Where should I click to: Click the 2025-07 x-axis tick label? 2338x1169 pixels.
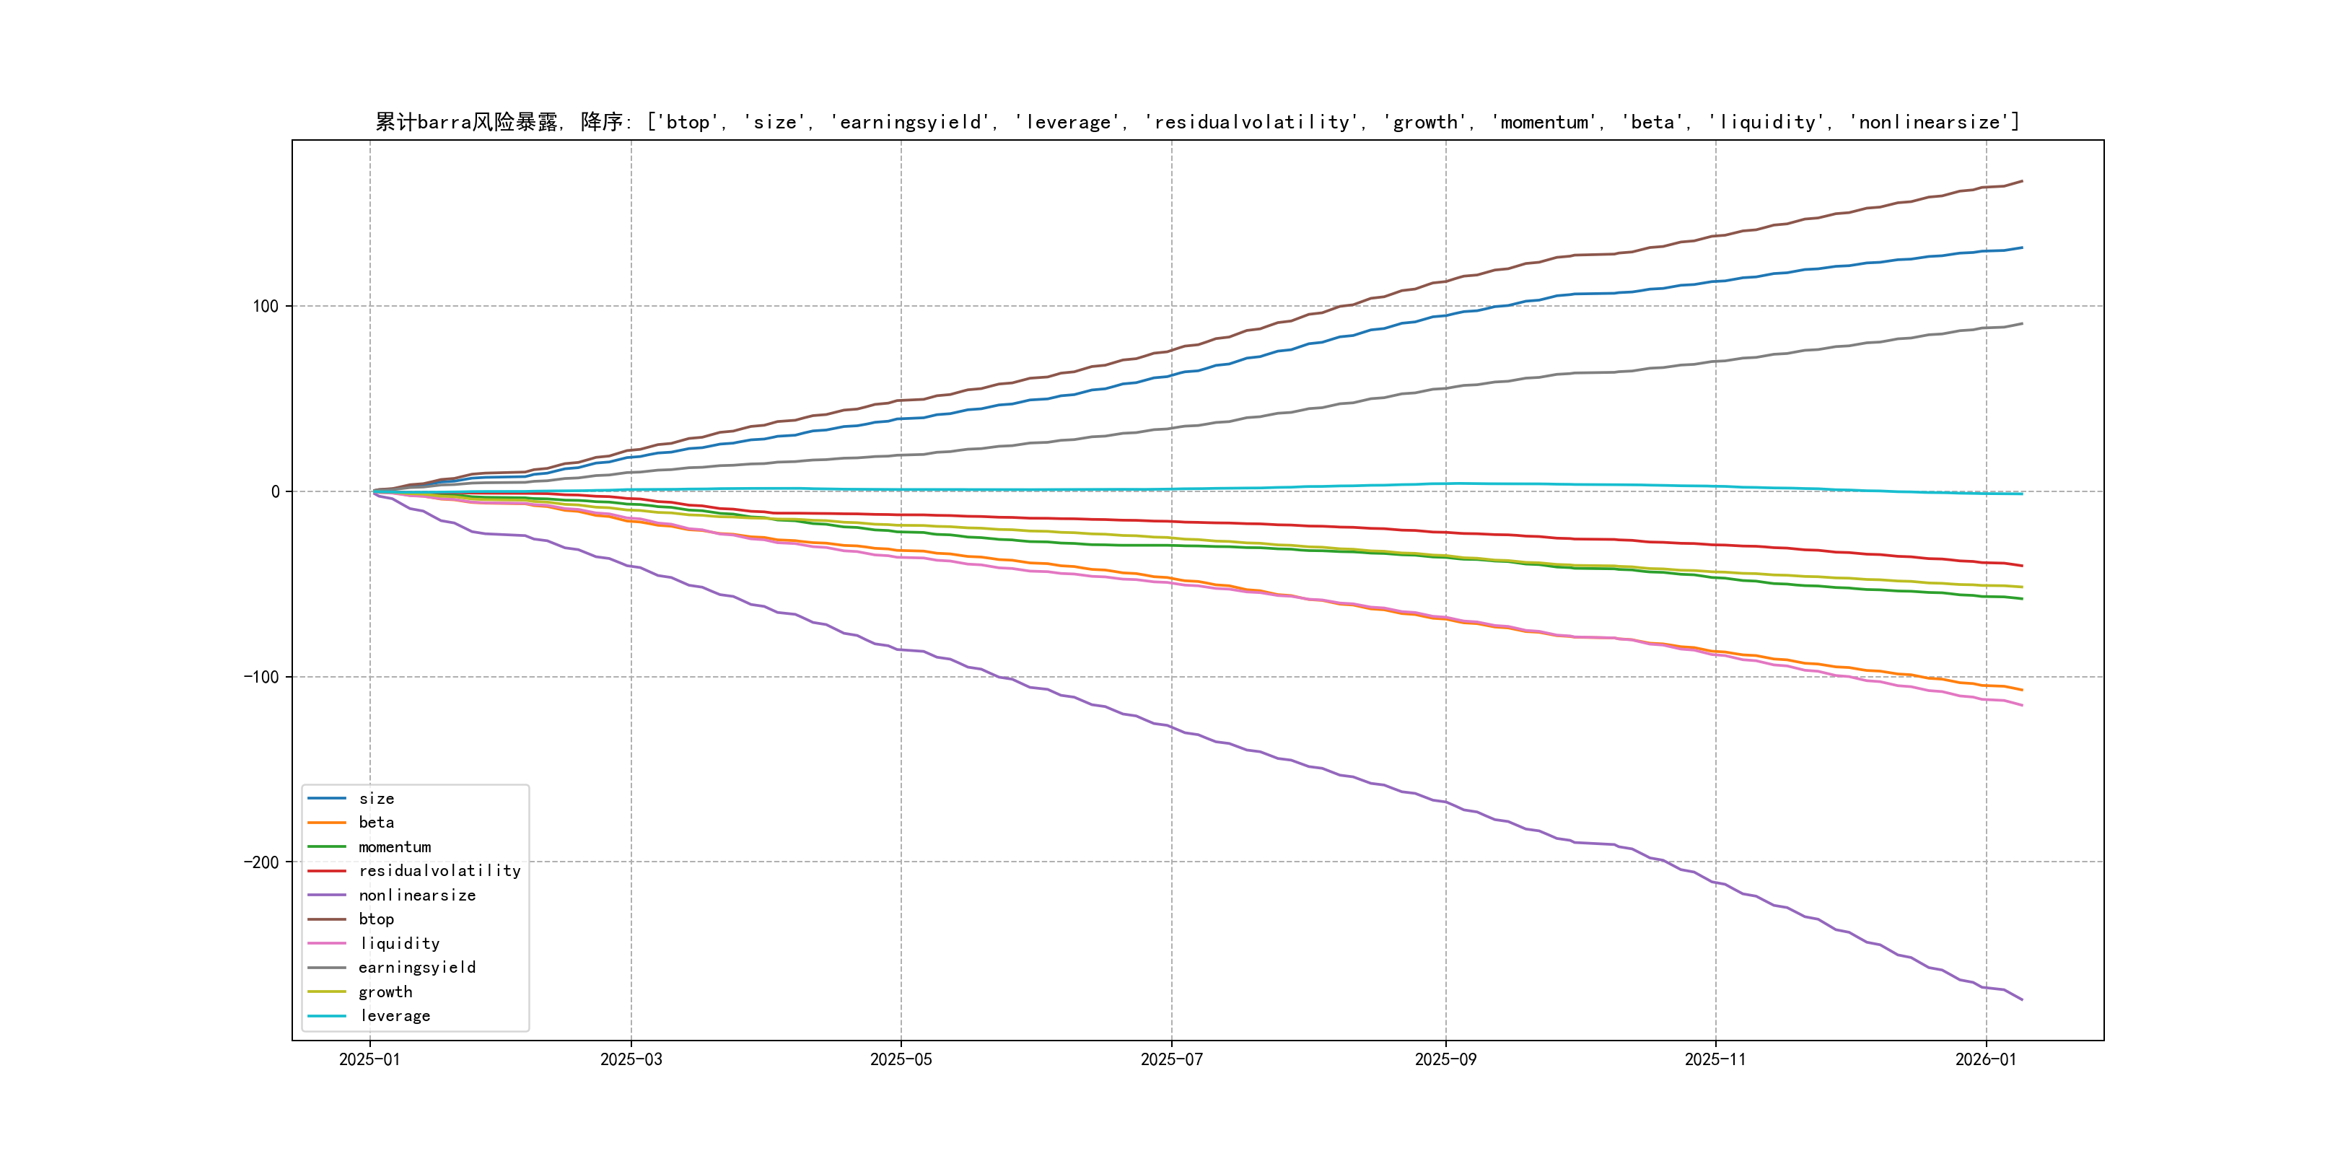[x=1171, y=1060]
